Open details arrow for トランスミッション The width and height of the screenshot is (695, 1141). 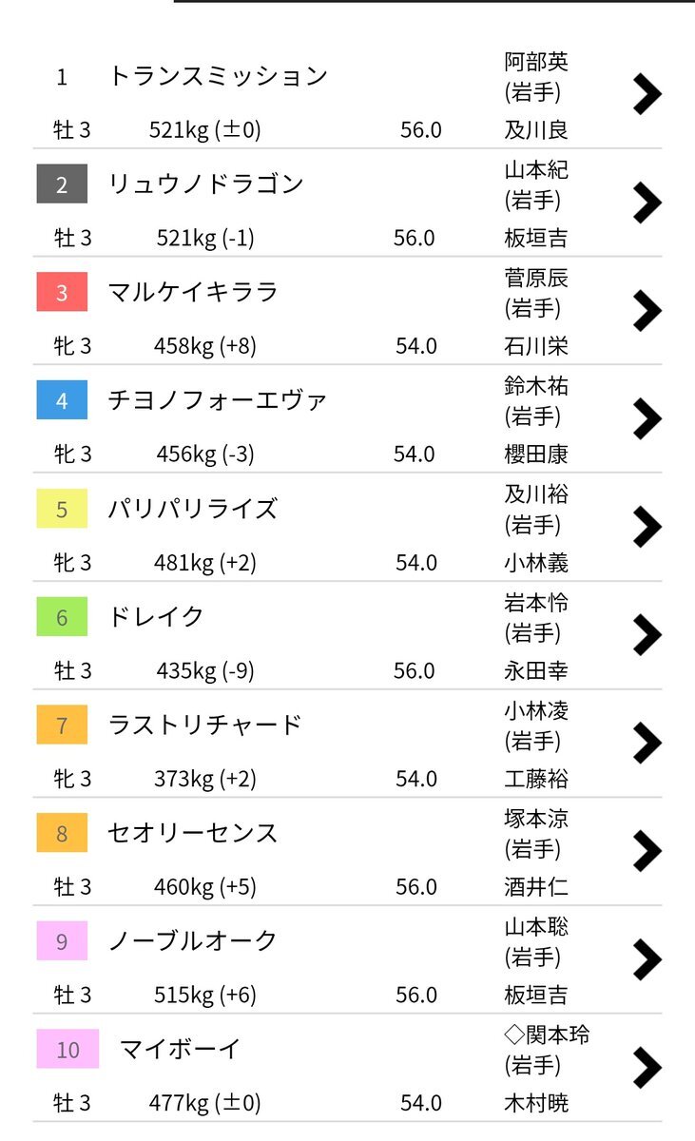point(647,93)
